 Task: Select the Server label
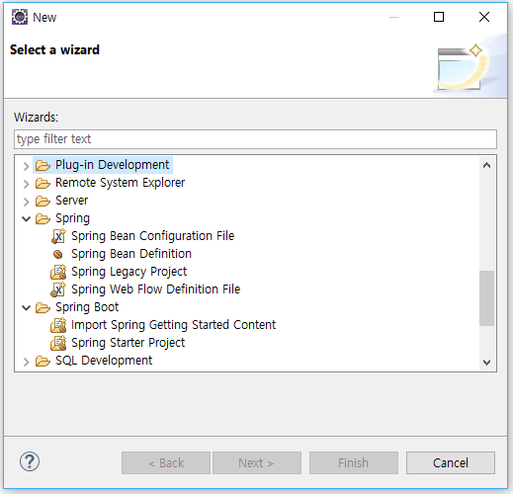[72, 201]
